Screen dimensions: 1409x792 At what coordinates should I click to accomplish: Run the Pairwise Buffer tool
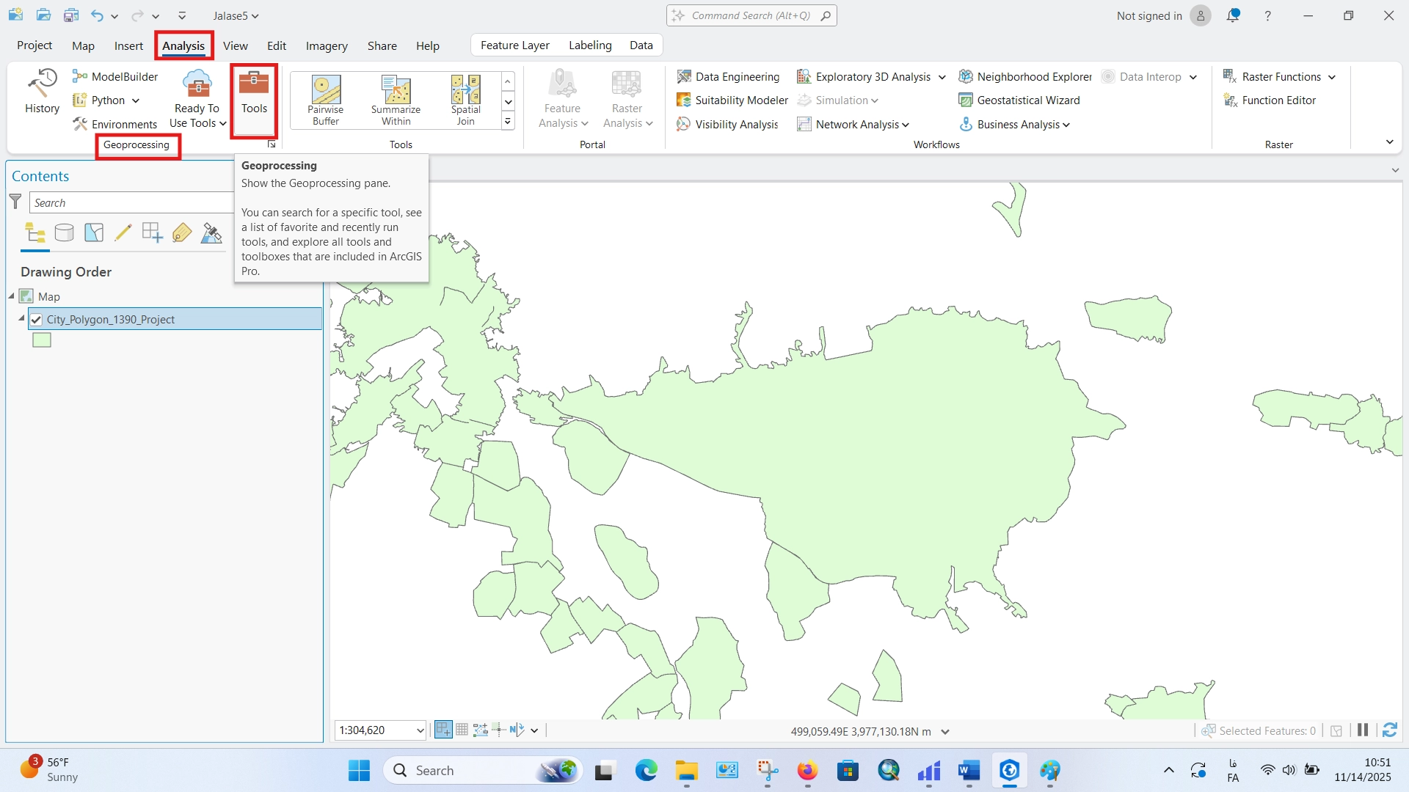[x=326, y=100]
